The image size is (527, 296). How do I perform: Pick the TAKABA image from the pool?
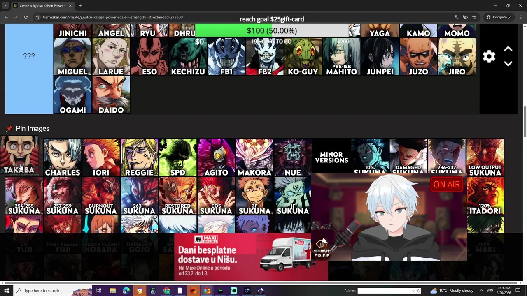coord(19,155)
